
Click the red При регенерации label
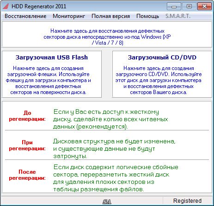click(27, 145)
